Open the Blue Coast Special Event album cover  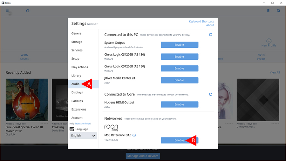pos(27,100)
